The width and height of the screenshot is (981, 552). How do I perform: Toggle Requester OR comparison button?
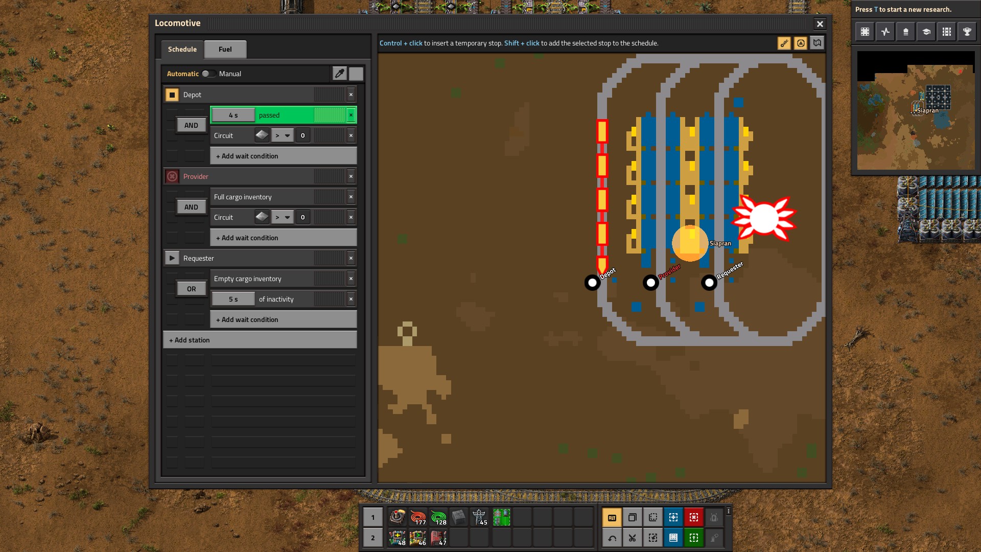(x=191, y=289)
